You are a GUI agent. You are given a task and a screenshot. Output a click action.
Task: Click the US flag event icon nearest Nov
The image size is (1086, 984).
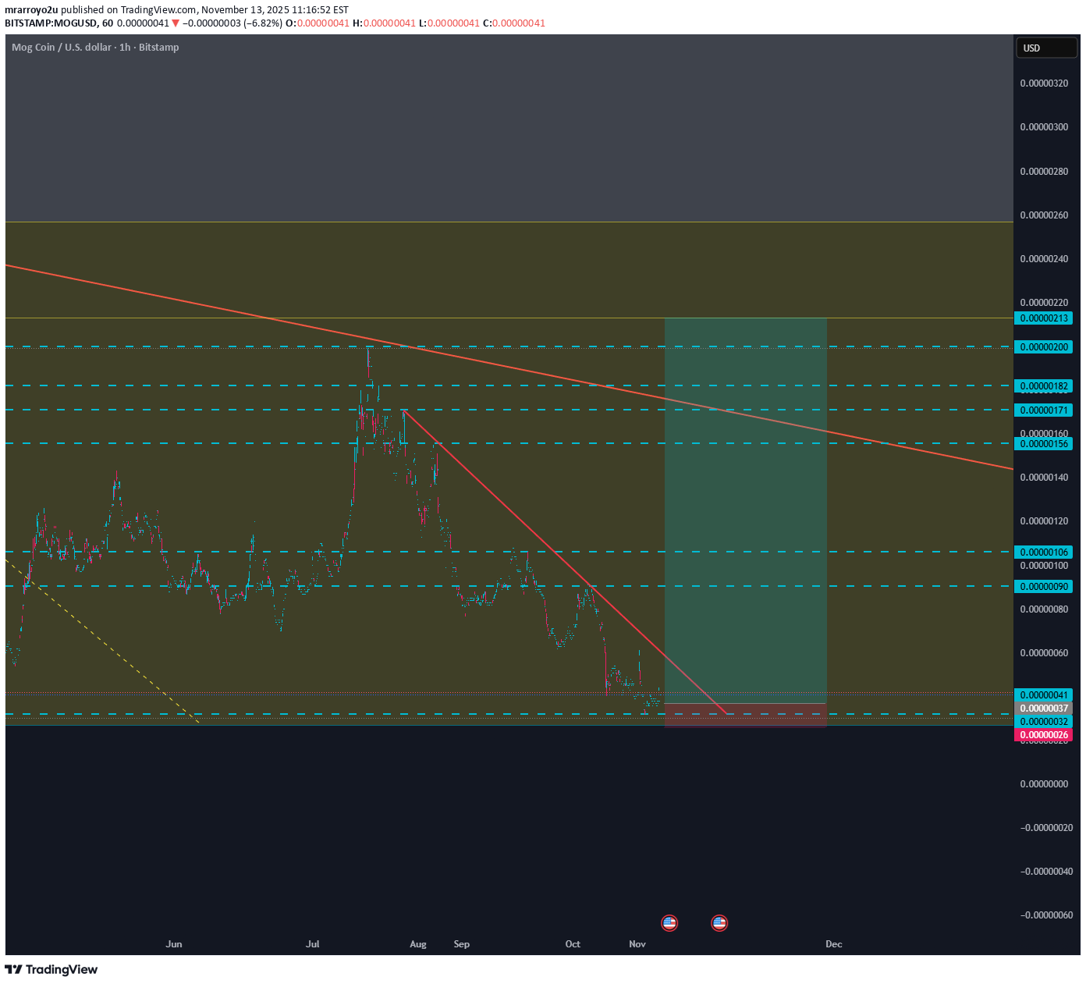coord(669,923)
